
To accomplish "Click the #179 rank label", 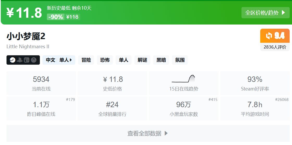I will 70,100.
